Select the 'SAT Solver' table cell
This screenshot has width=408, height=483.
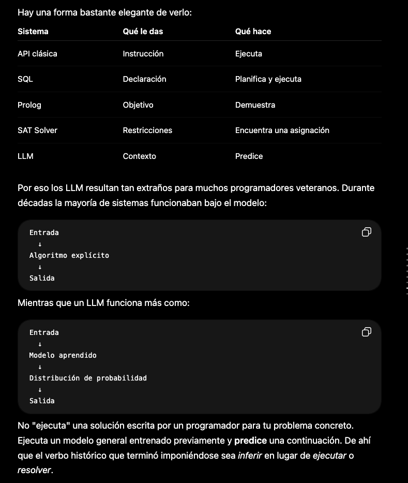pyautogui.click(x=37, y=130)
